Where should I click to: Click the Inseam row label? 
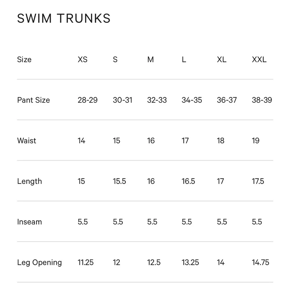29,222
